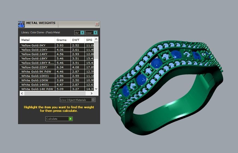Image resolution: width=238 pixels, height=153 pixels.
Task: Sort by the DWT column header
Action: pyautogui.click(x=77, y=40)
